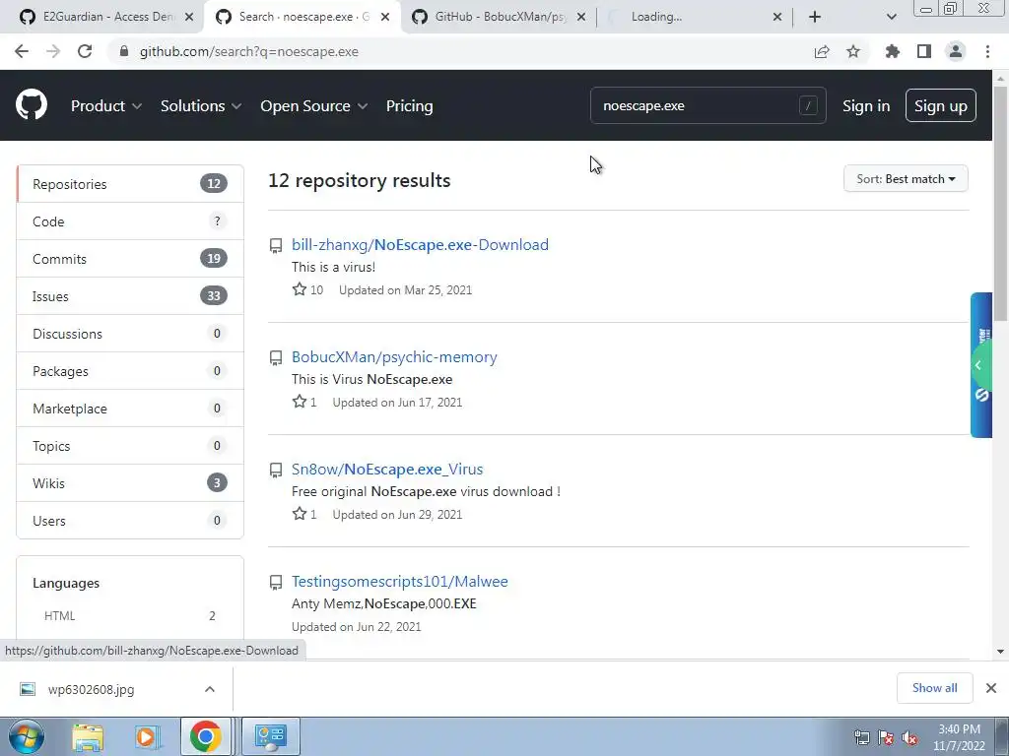Click the muted volume tray icon
Viewport: 1009px width, 756px height.
click(909, 738)
